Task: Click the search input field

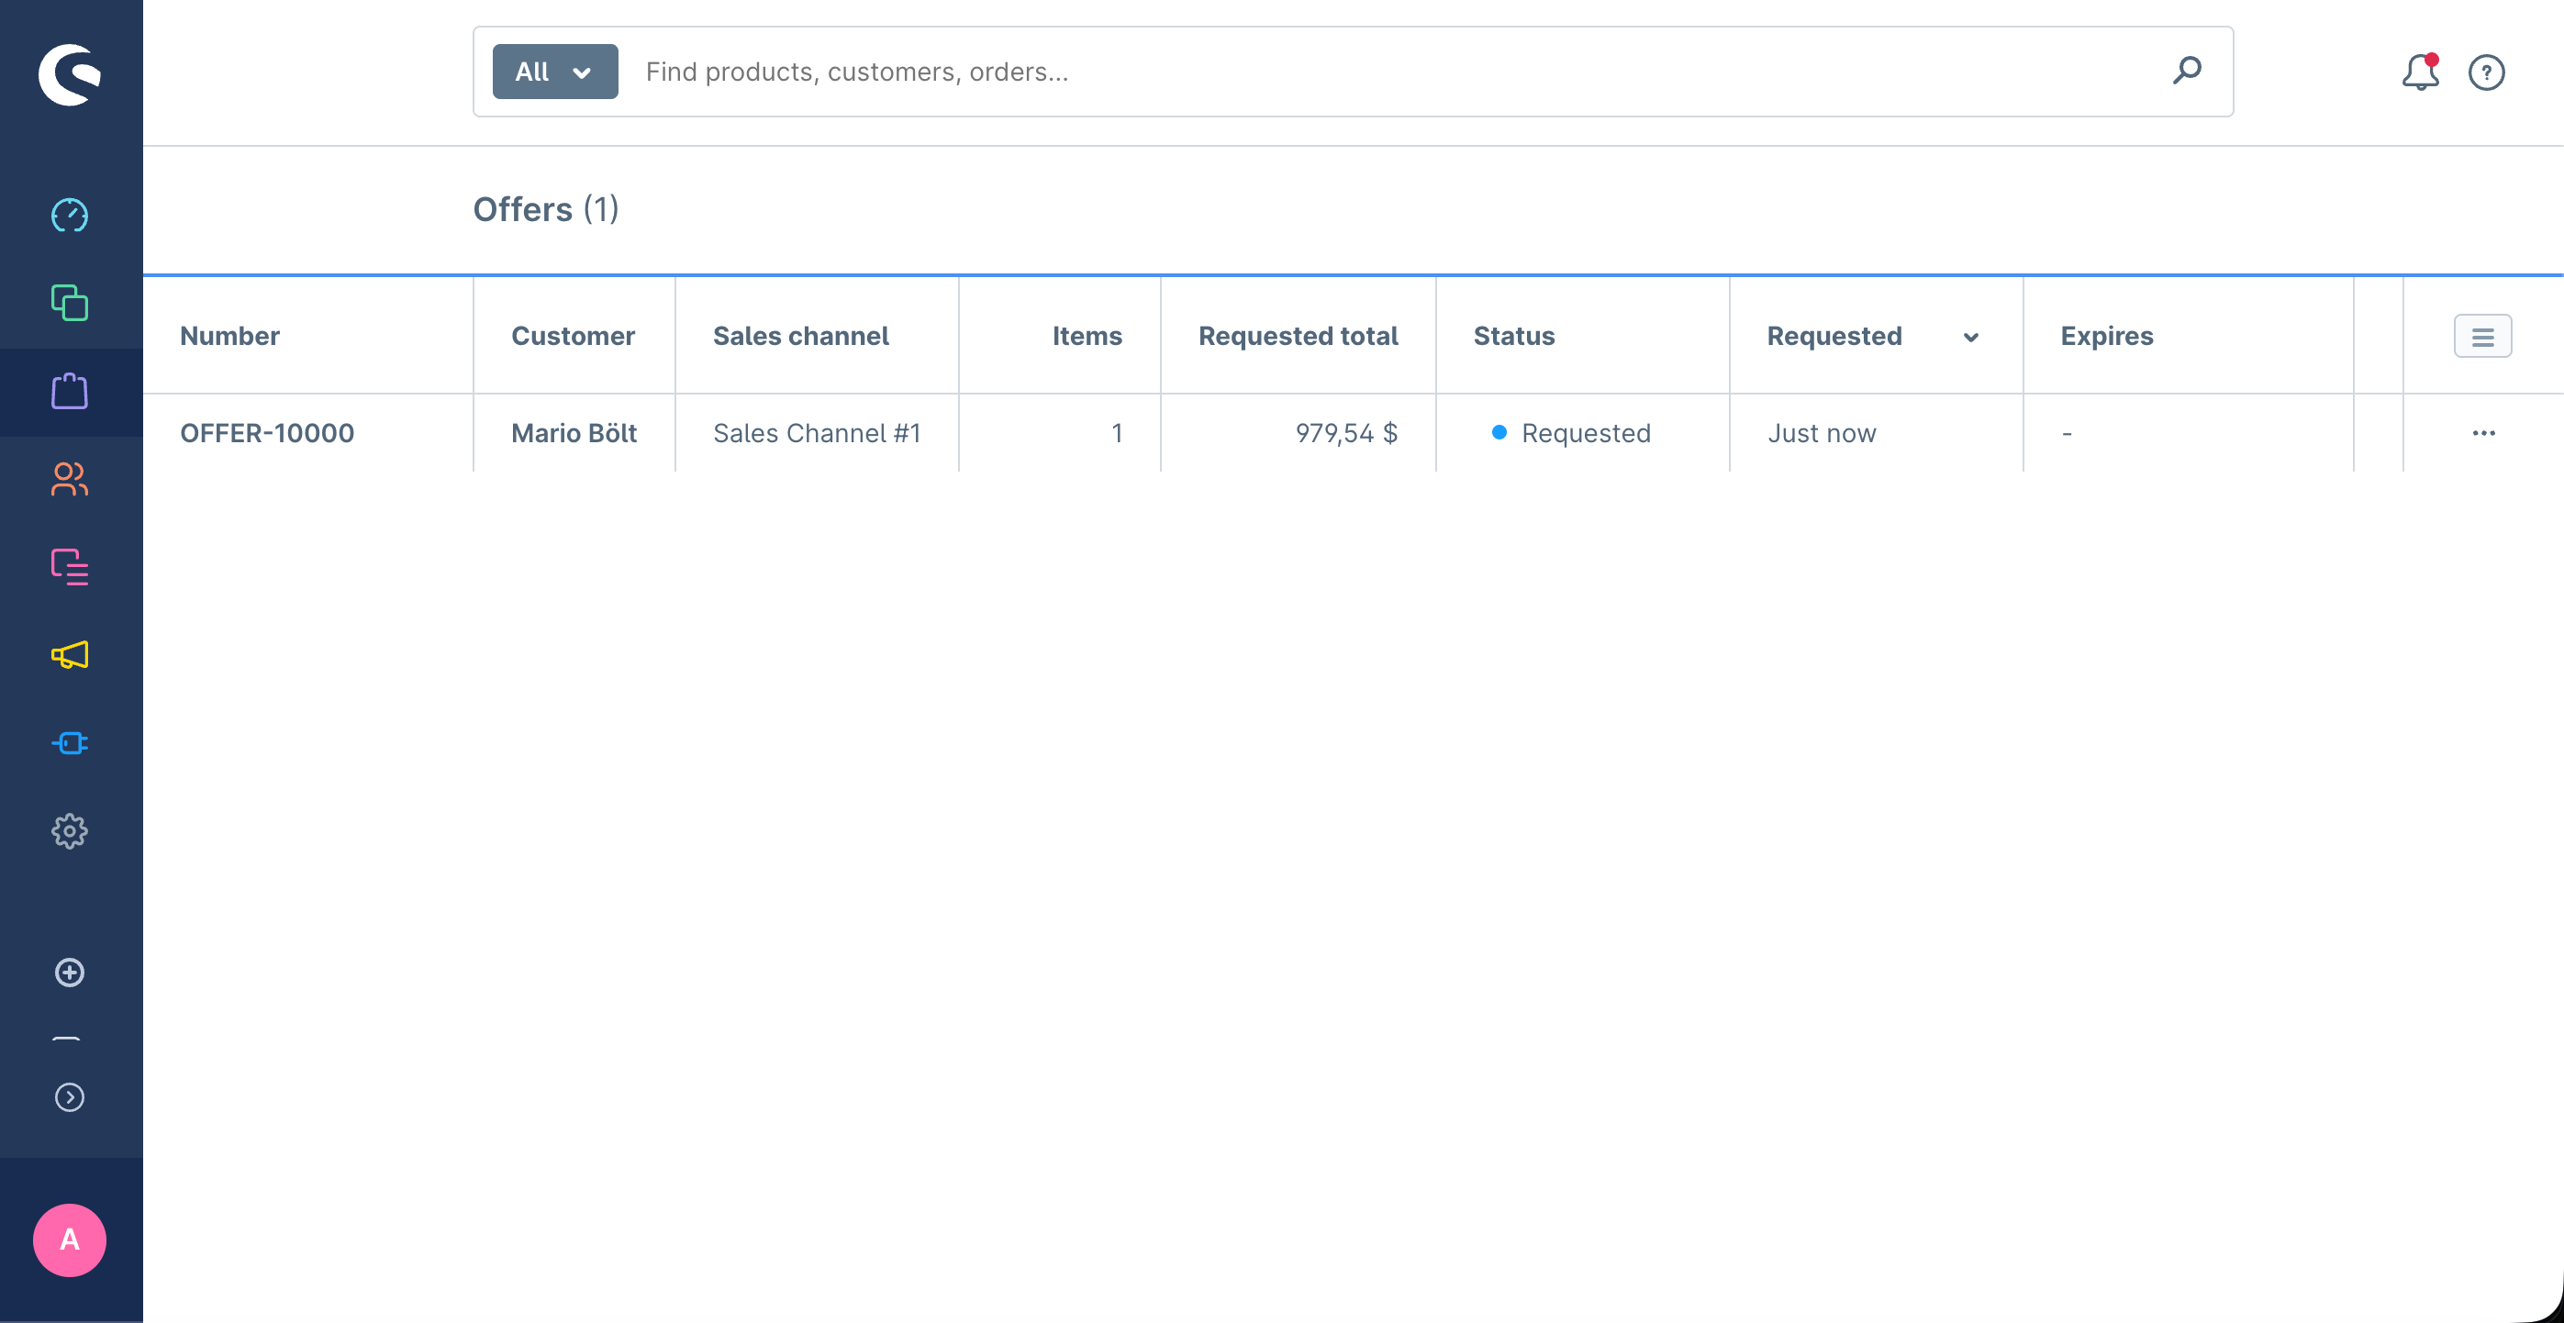Action: [x=1393, y=72]
